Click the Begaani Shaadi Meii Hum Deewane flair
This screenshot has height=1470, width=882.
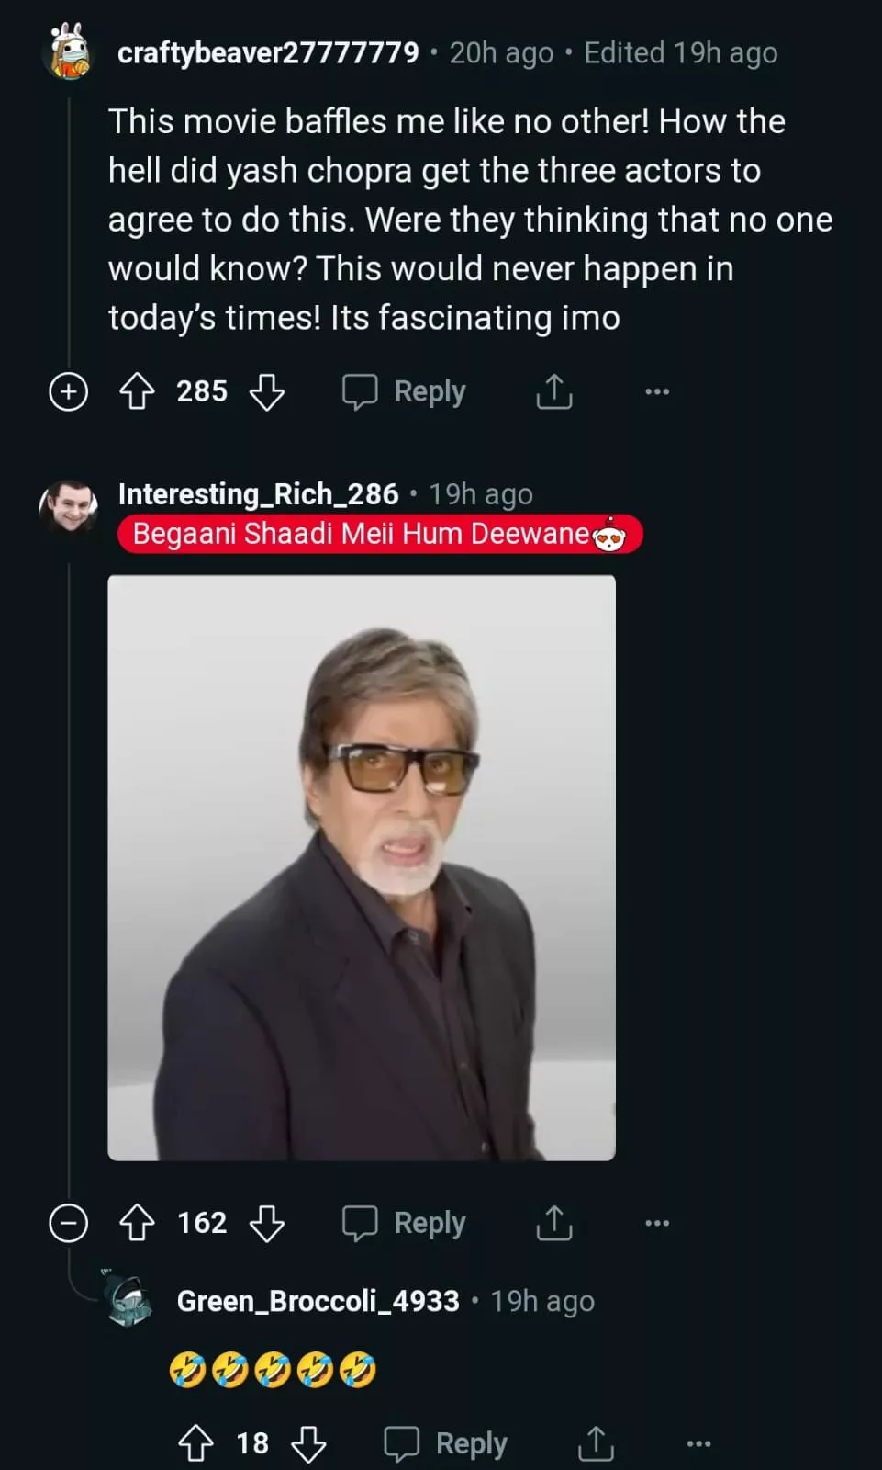click(379, 534)
